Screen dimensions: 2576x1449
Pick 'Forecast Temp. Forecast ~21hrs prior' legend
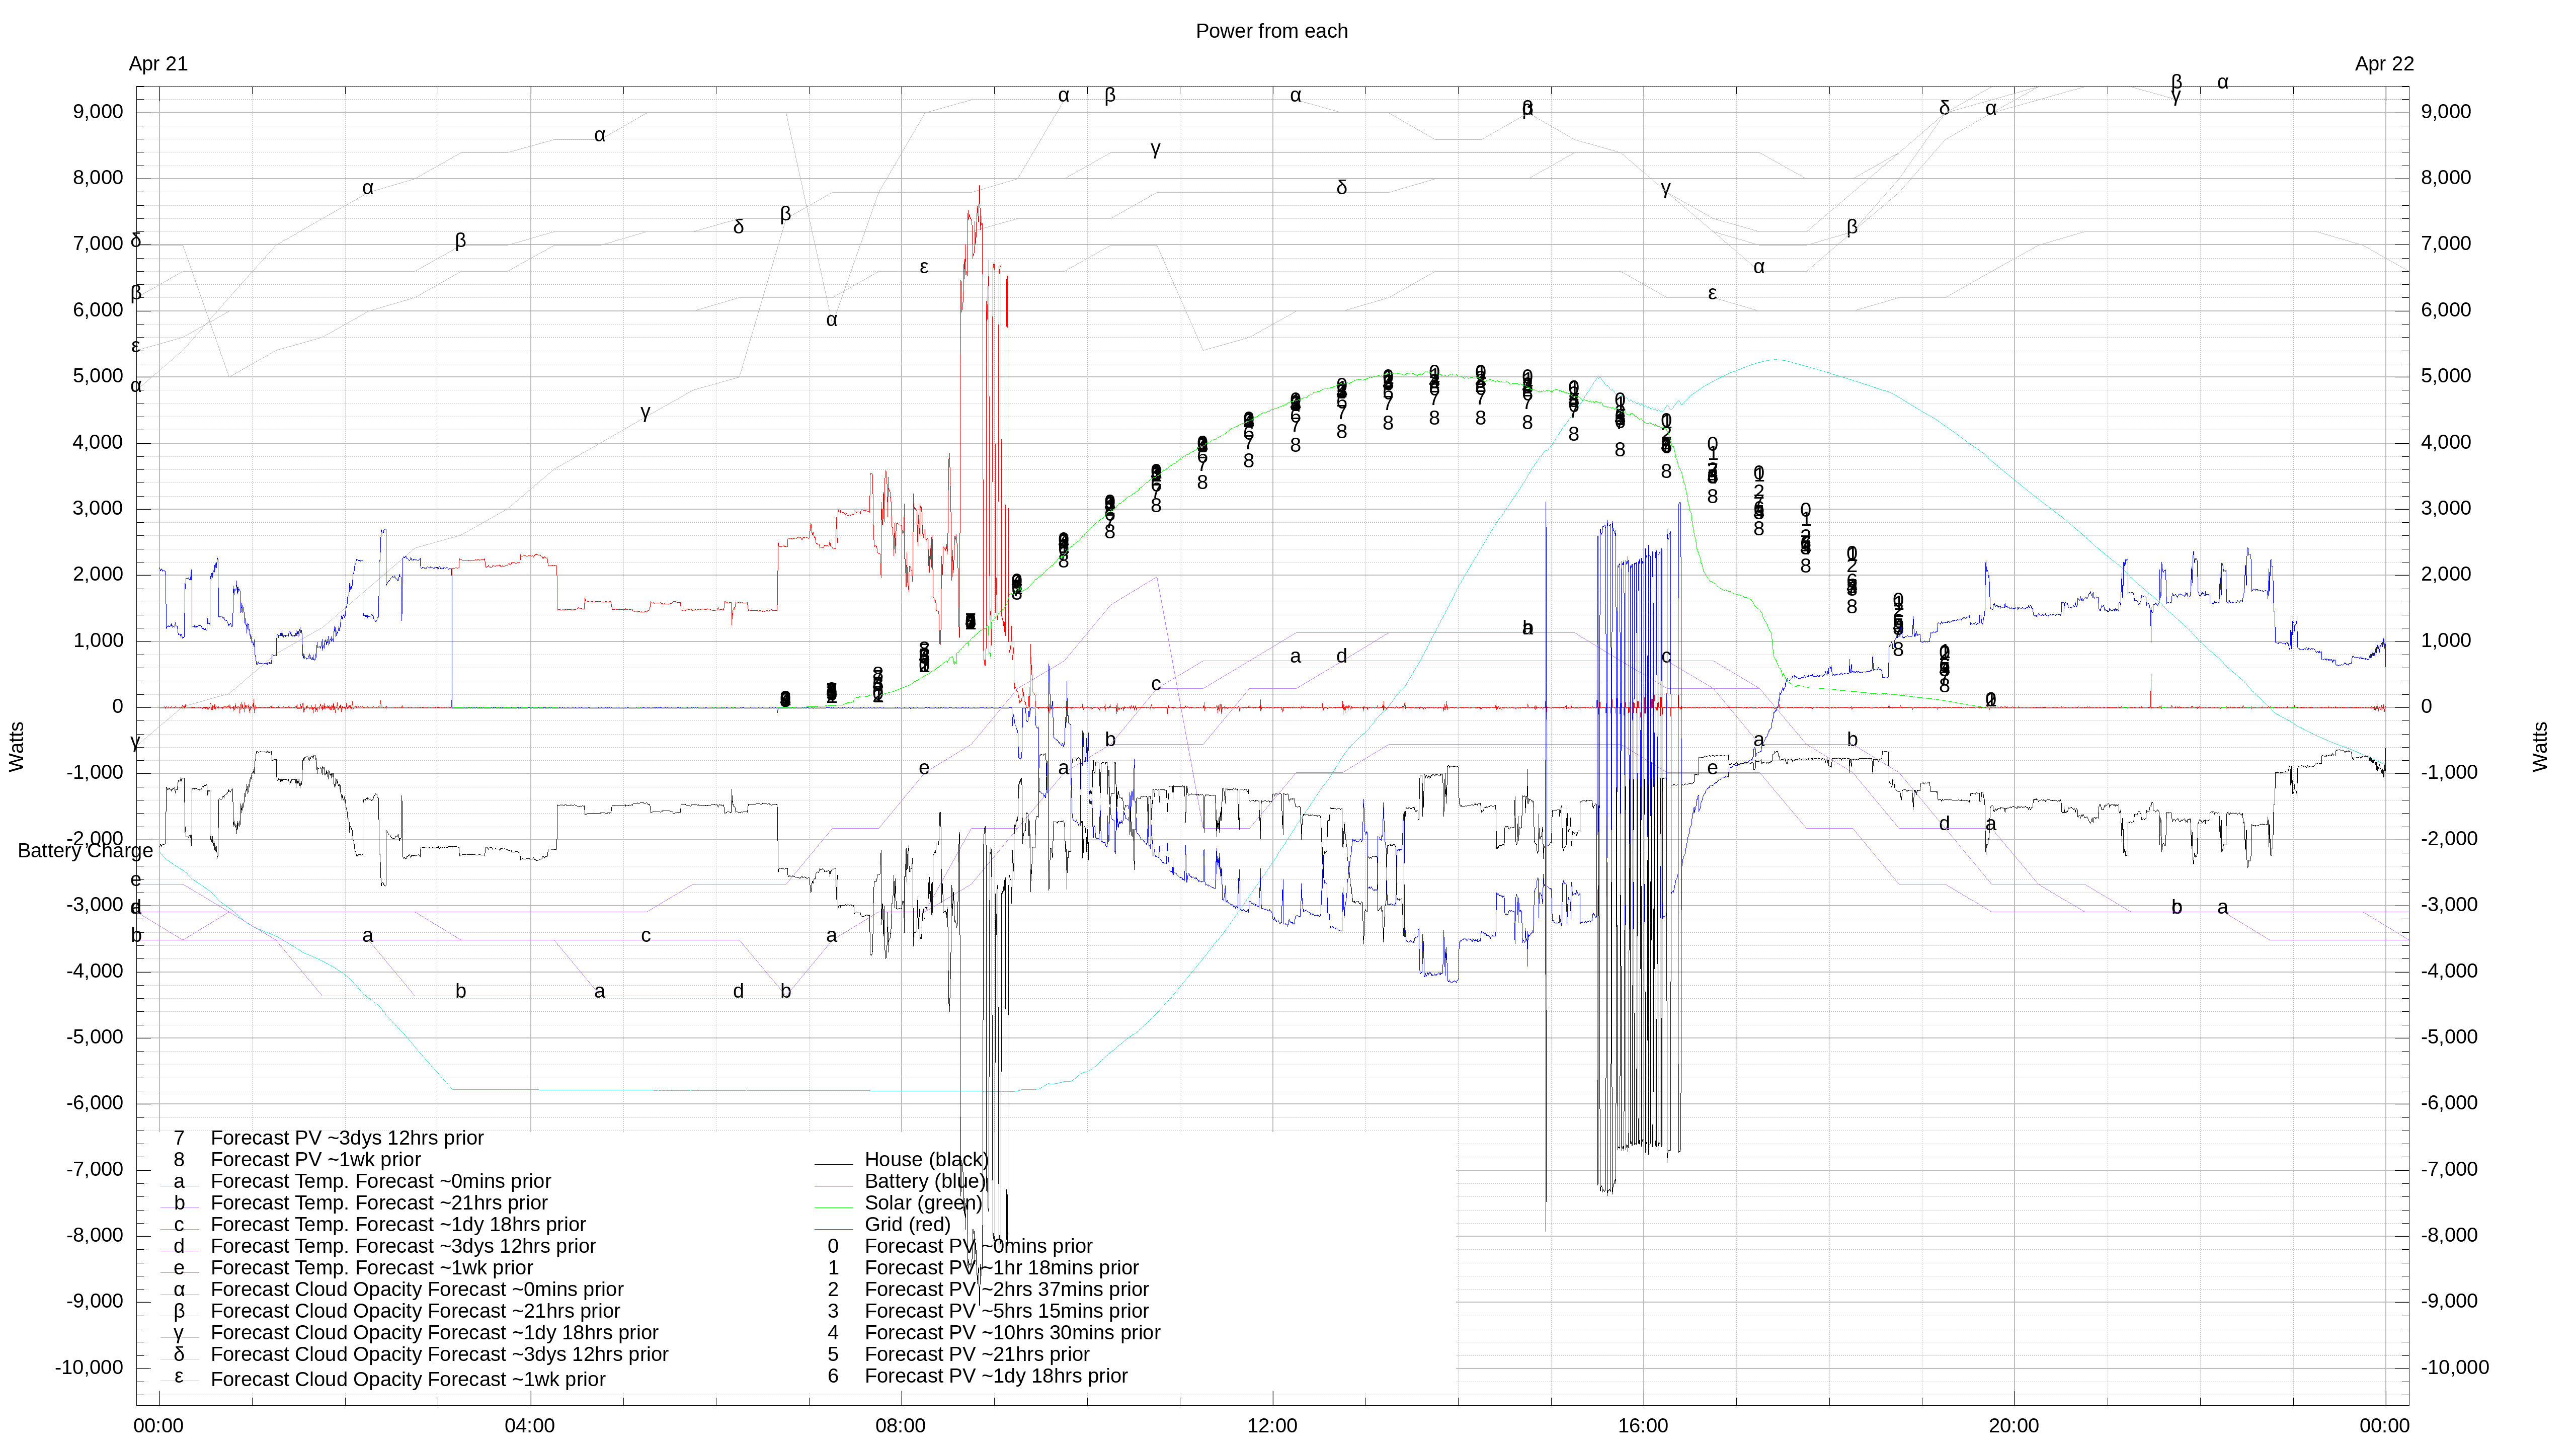click(x=379, y=1204)
